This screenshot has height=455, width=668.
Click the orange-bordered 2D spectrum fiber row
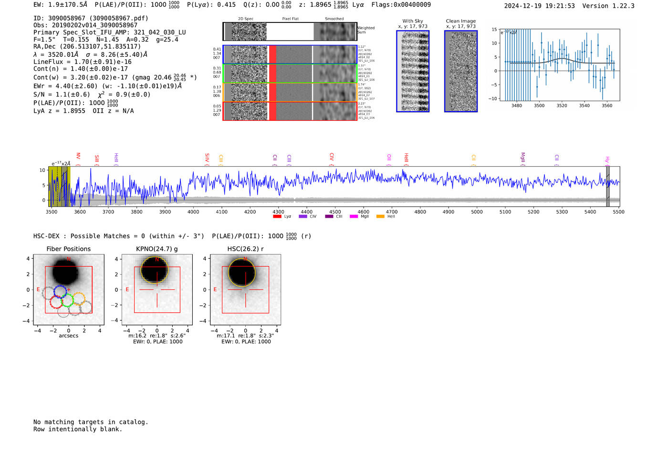point(290,92)
